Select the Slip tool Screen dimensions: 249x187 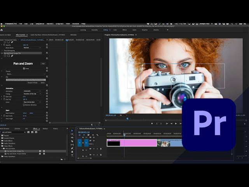tap(72, 145)
